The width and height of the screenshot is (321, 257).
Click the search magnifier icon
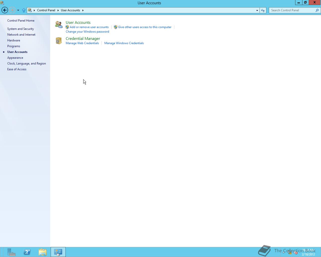[317, 10]
